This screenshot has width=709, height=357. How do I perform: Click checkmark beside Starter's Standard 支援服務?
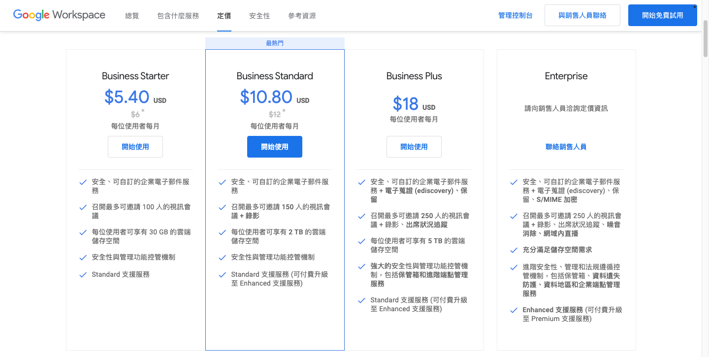[83, 275]
